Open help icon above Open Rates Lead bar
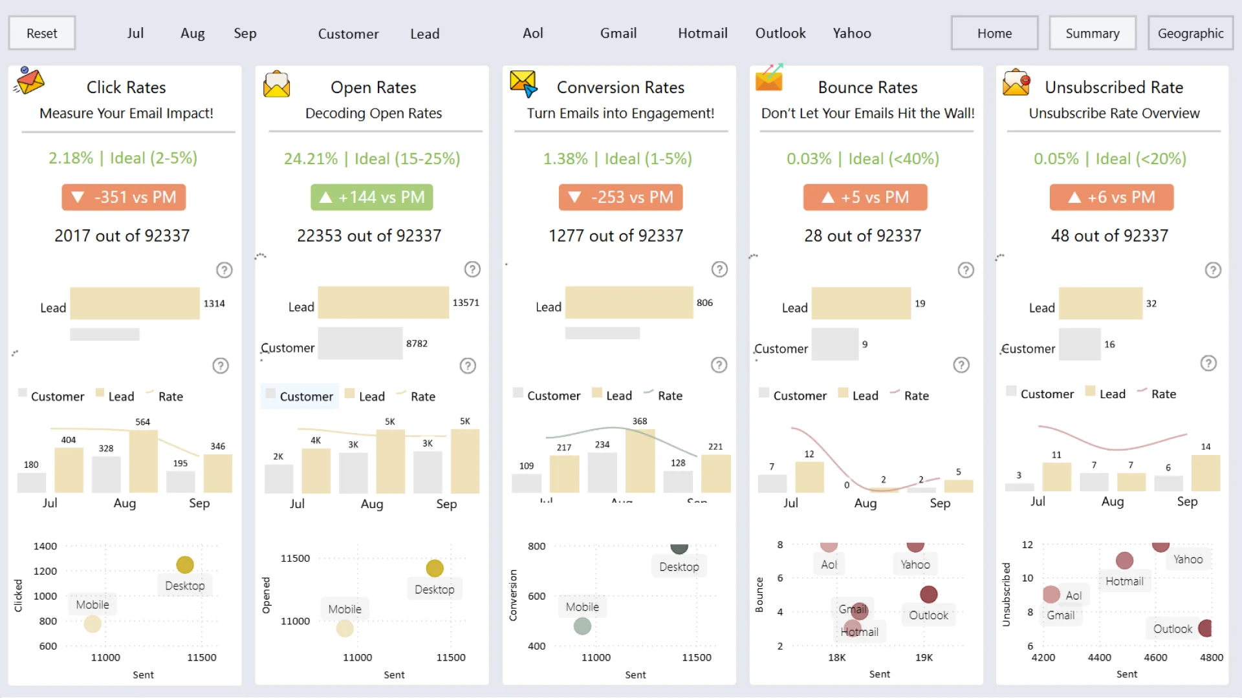Viewport: 1242px width, 698px height. tap(473, 270)
